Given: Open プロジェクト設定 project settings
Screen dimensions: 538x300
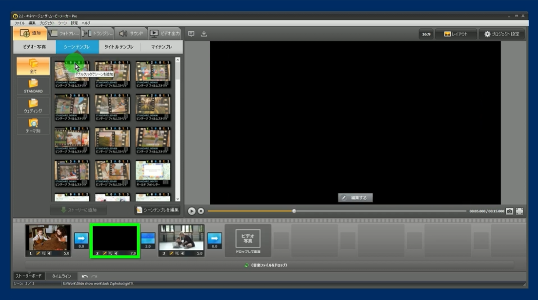Looking at the screenshot, I should (501, 34).
